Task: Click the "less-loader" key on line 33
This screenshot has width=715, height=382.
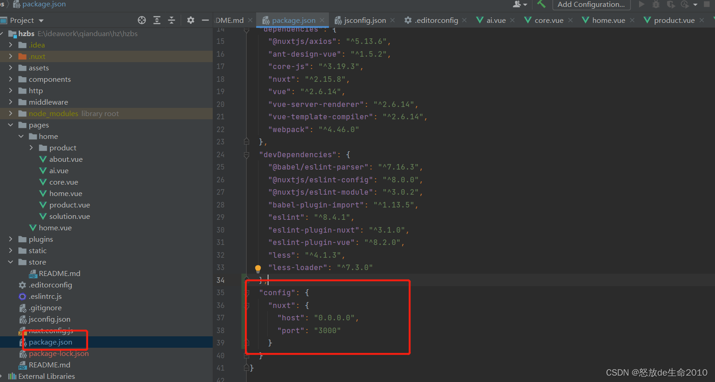Action: point(298,267)
